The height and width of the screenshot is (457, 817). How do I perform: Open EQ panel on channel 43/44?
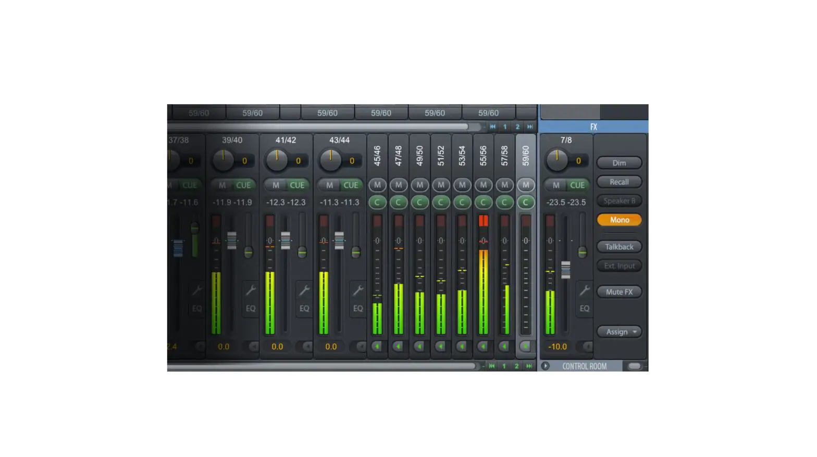(358, 309)
